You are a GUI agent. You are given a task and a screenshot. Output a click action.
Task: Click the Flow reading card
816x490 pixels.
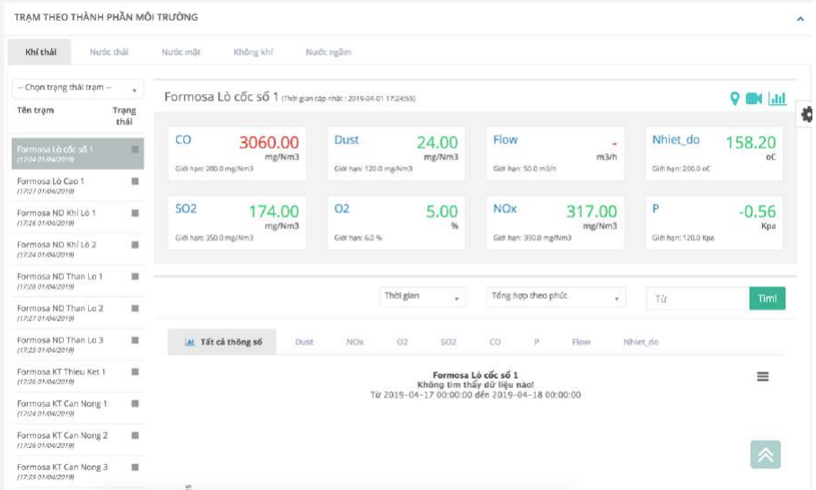pyautogui.click(x=556, y=153)
